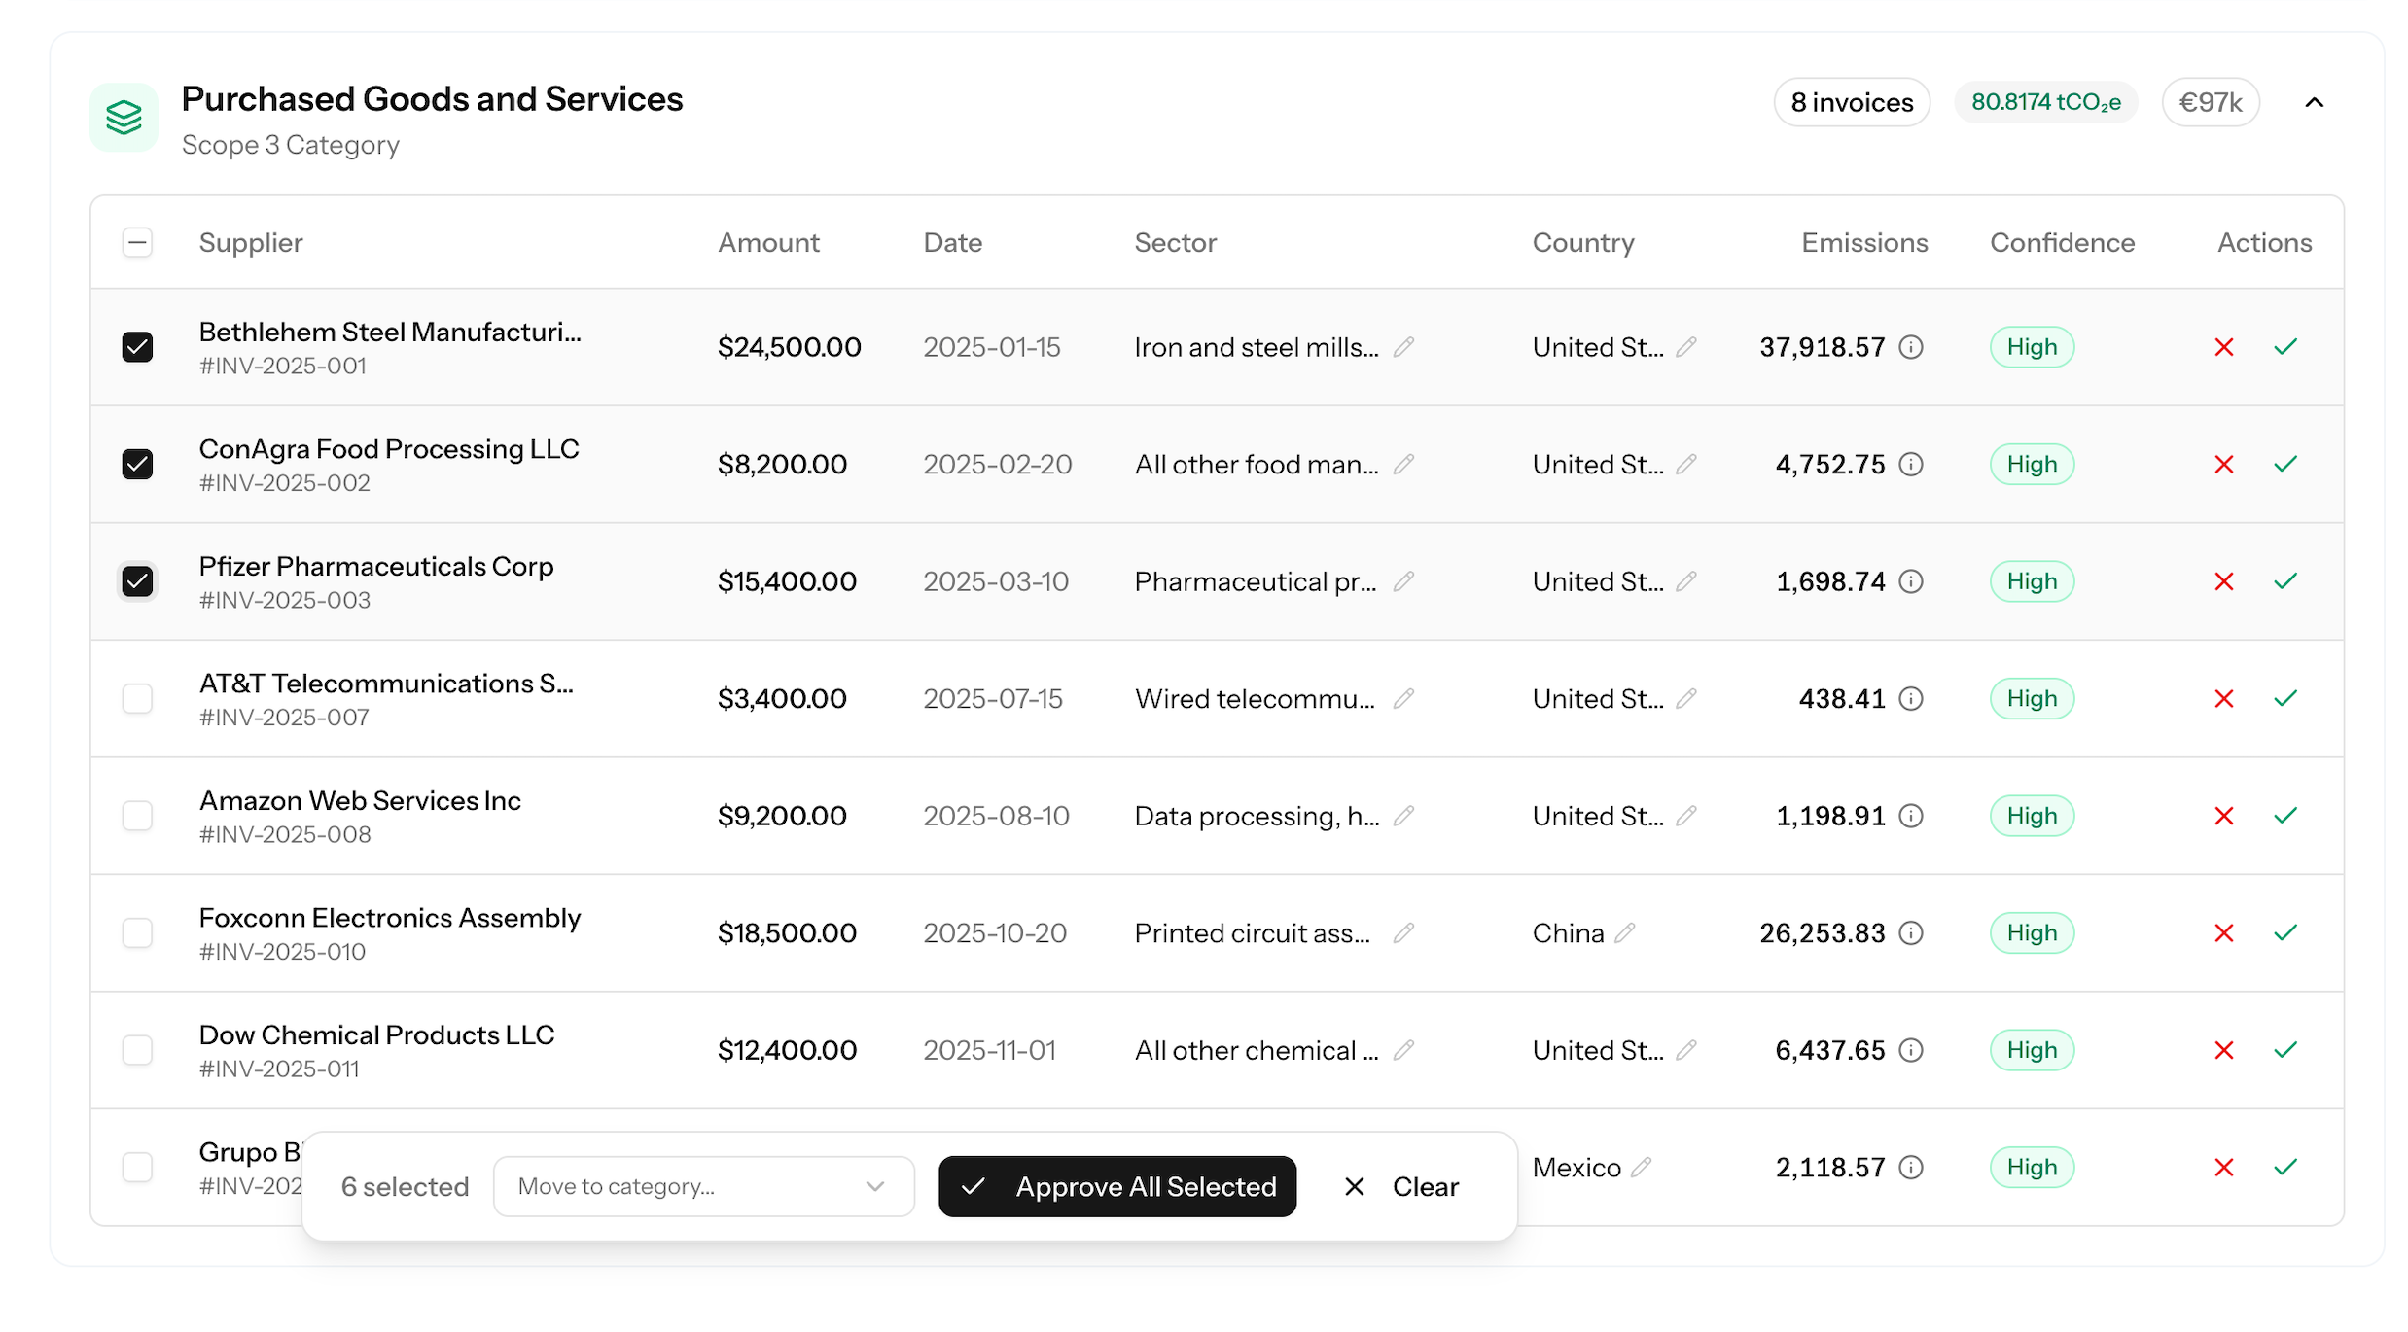Edit the All other chemical sector
The height and width of the screenshot is (1332, 2408).
coord(1402,1050)
